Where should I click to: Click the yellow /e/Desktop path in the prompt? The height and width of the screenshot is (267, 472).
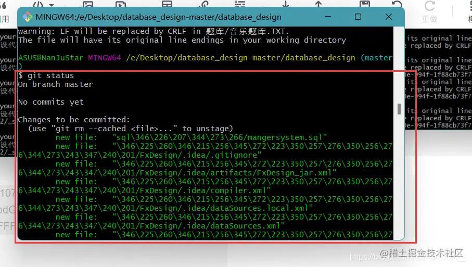coord(240,58)
